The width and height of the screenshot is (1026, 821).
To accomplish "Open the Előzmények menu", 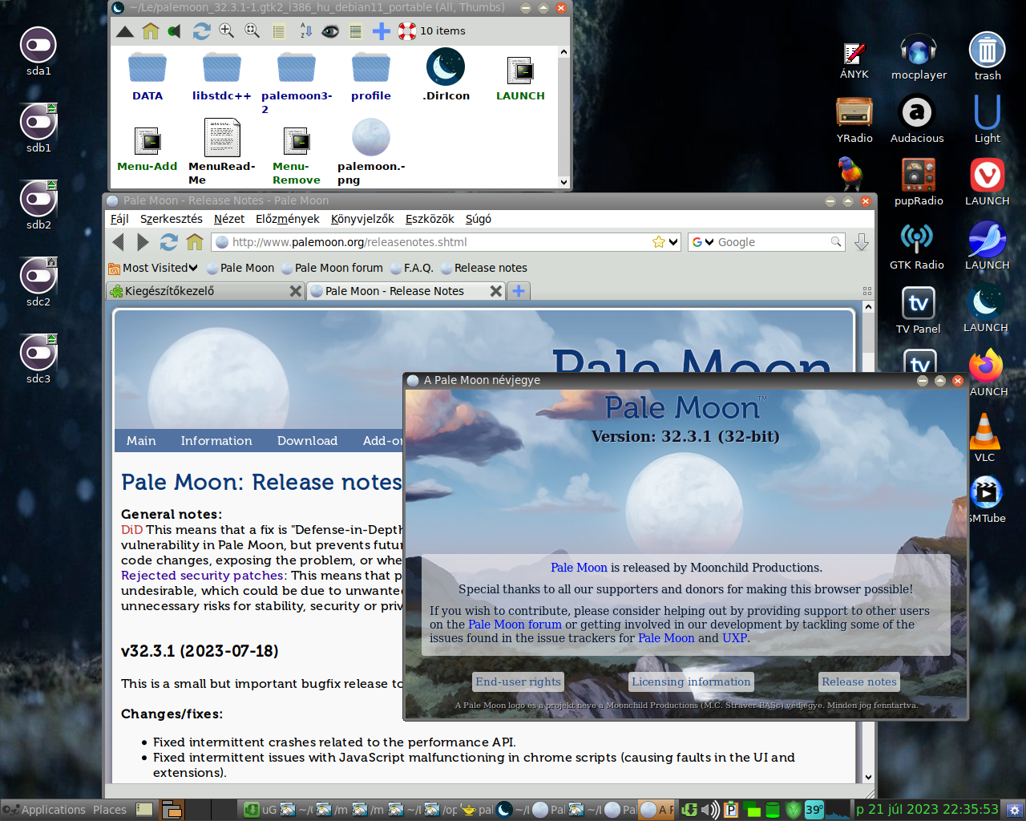I will (287, 219).
